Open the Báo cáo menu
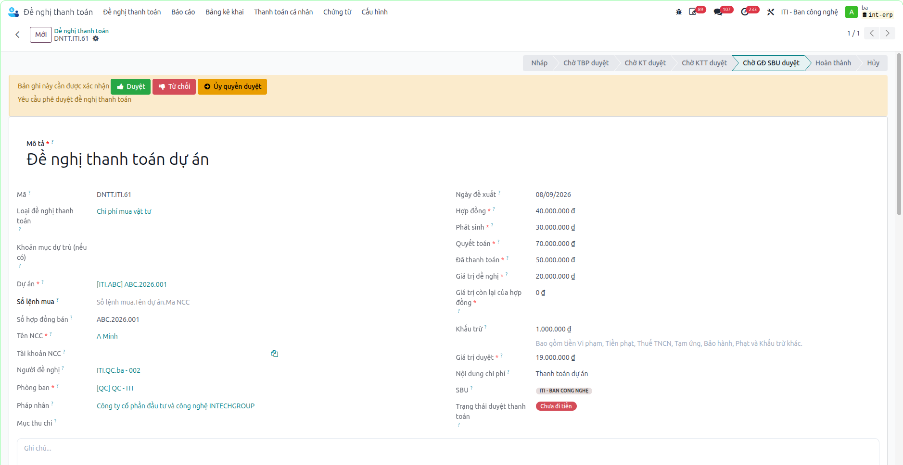This screenshot has width=903, height=465. point(183,12)
